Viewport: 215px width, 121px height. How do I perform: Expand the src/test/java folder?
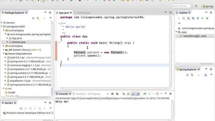pos(4,46)
